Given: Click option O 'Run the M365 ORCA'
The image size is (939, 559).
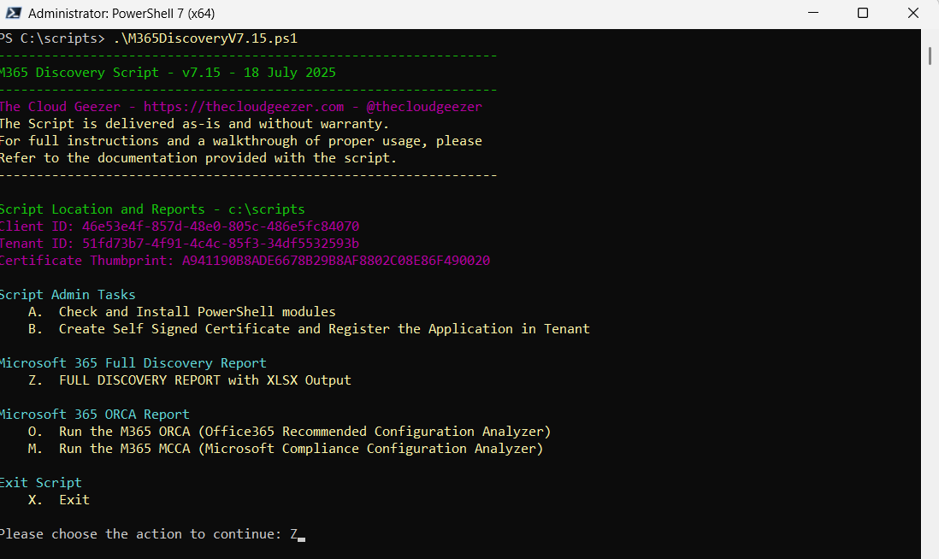Looking at the screenshot, I should click(x=289, y=432).
